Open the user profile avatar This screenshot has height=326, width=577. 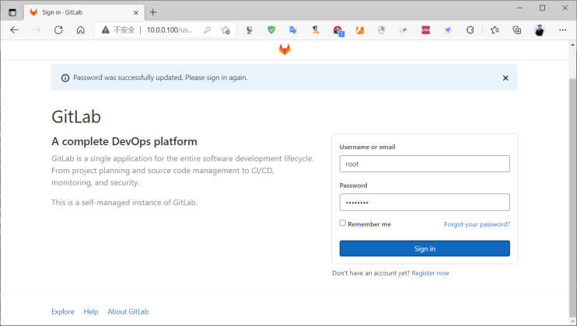pos(540,30)
